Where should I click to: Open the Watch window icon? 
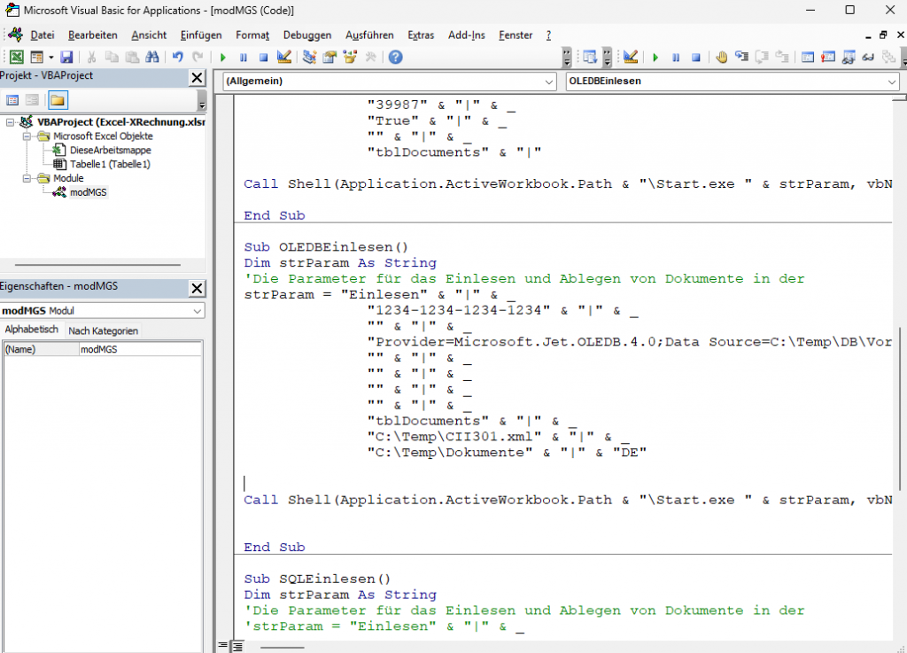click(849, 57)
